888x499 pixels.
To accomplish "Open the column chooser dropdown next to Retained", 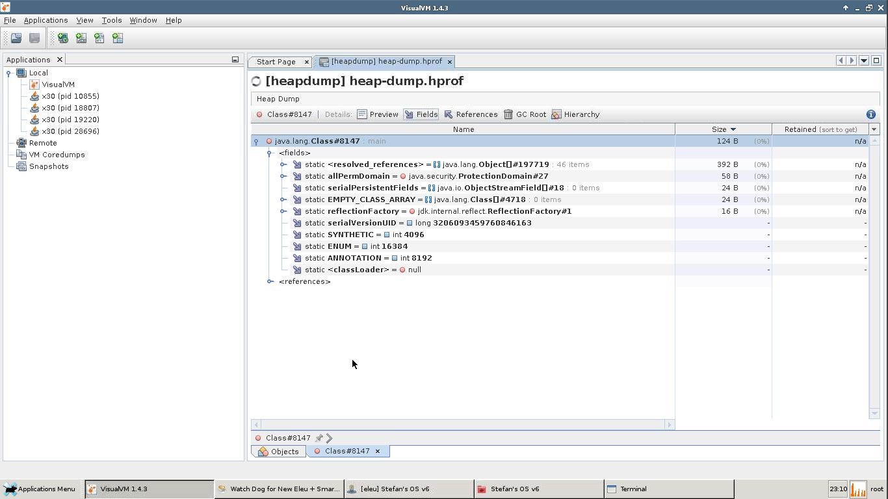I will tap(874, 129).
